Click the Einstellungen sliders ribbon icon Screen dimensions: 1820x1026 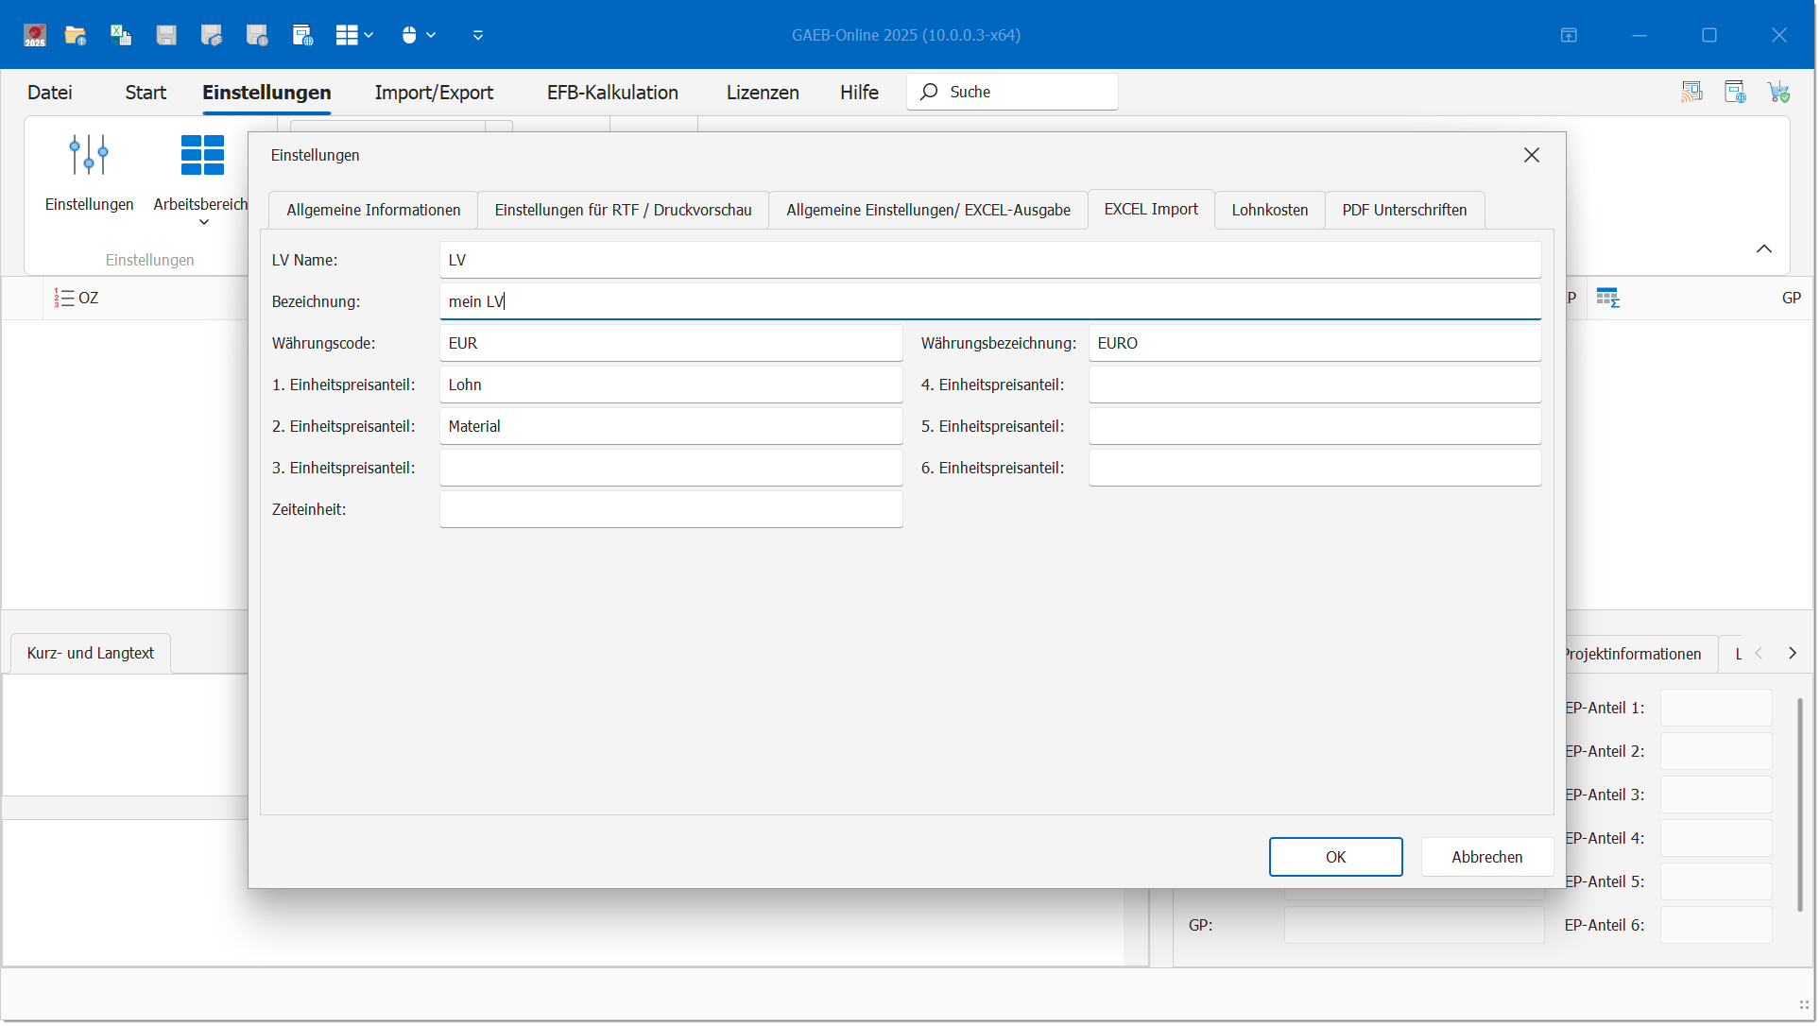pos(89,155)
